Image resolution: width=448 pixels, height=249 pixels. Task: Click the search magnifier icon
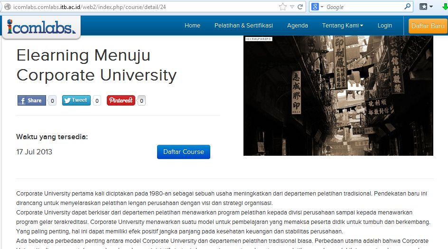(x=407, y=7)
